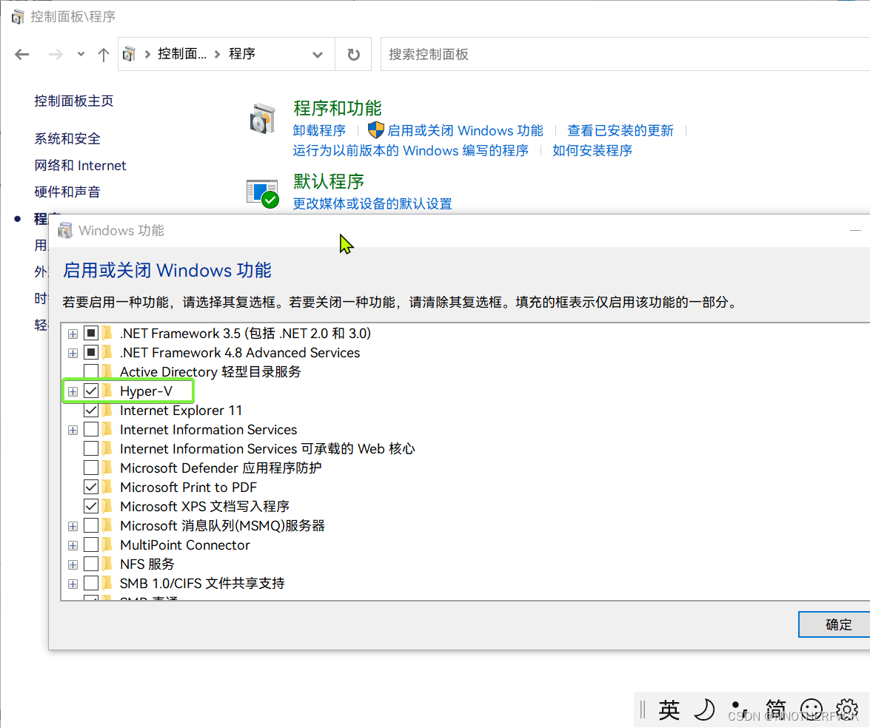Click control panel title bar icon
870x728 pixels.
pyautogui.click(x=18, y=16)
